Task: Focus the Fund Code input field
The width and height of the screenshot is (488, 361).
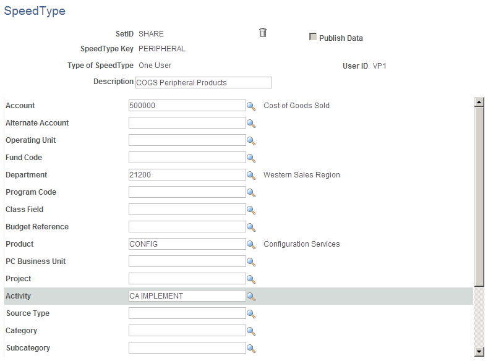Action: pos(187,158)
